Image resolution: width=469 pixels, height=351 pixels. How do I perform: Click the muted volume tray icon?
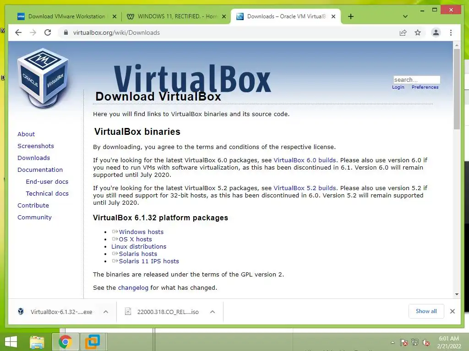[x=426, y=342]
